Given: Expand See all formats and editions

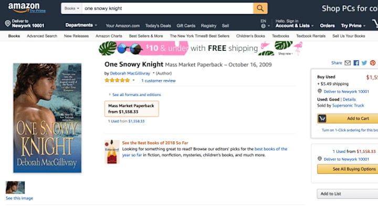Looking at the screenshot, I should click(x=135, y=95).
